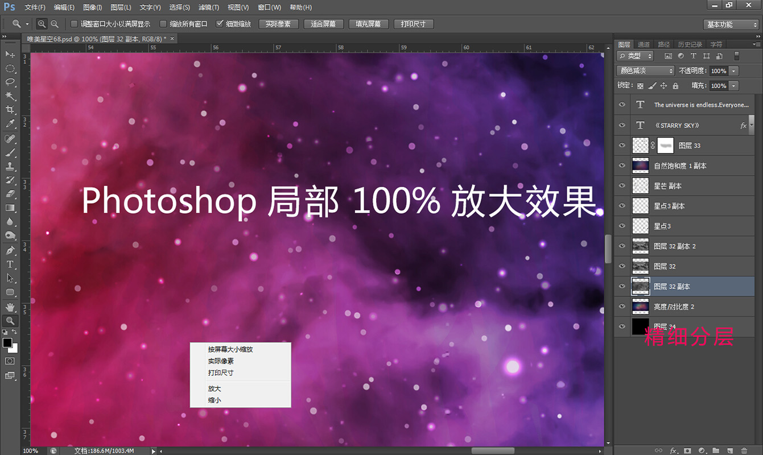763x455 pixels.
Task: Filter layers by pixel layer type icon
Action: pos(668,56)
